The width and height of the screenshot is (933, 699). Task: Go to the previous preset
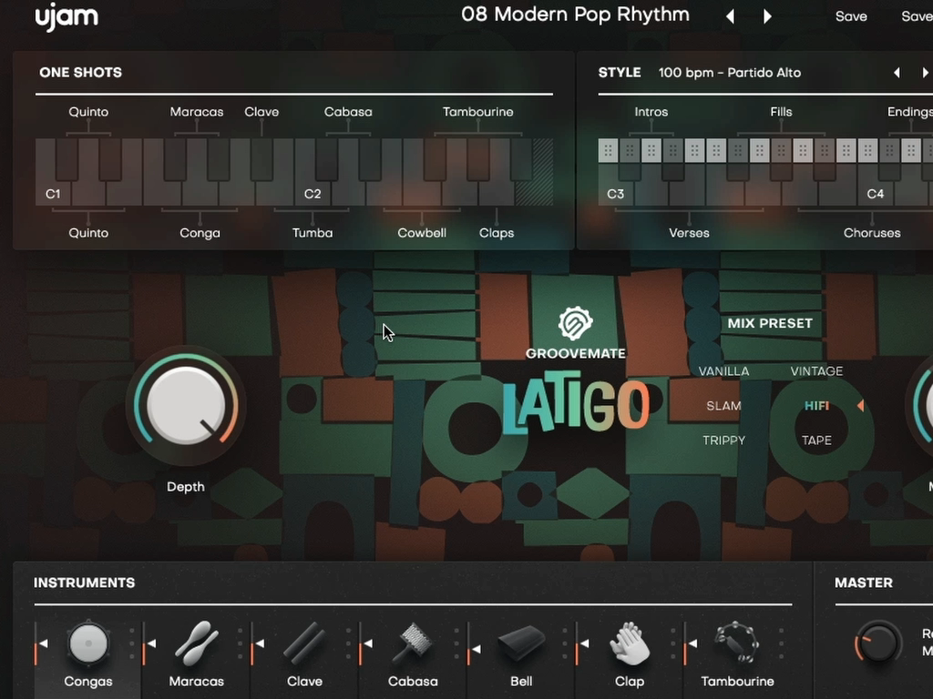pyautogui.click(x=730, y=16)
